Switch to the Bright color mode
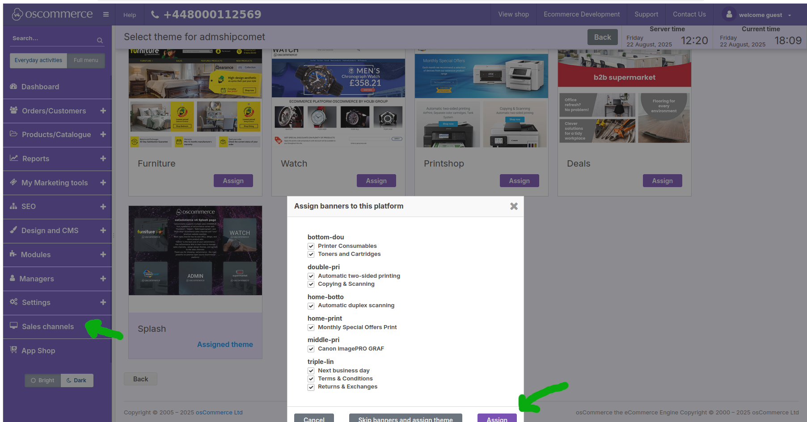This screenshot has height=422, width=807. click(x=42, y=380)
